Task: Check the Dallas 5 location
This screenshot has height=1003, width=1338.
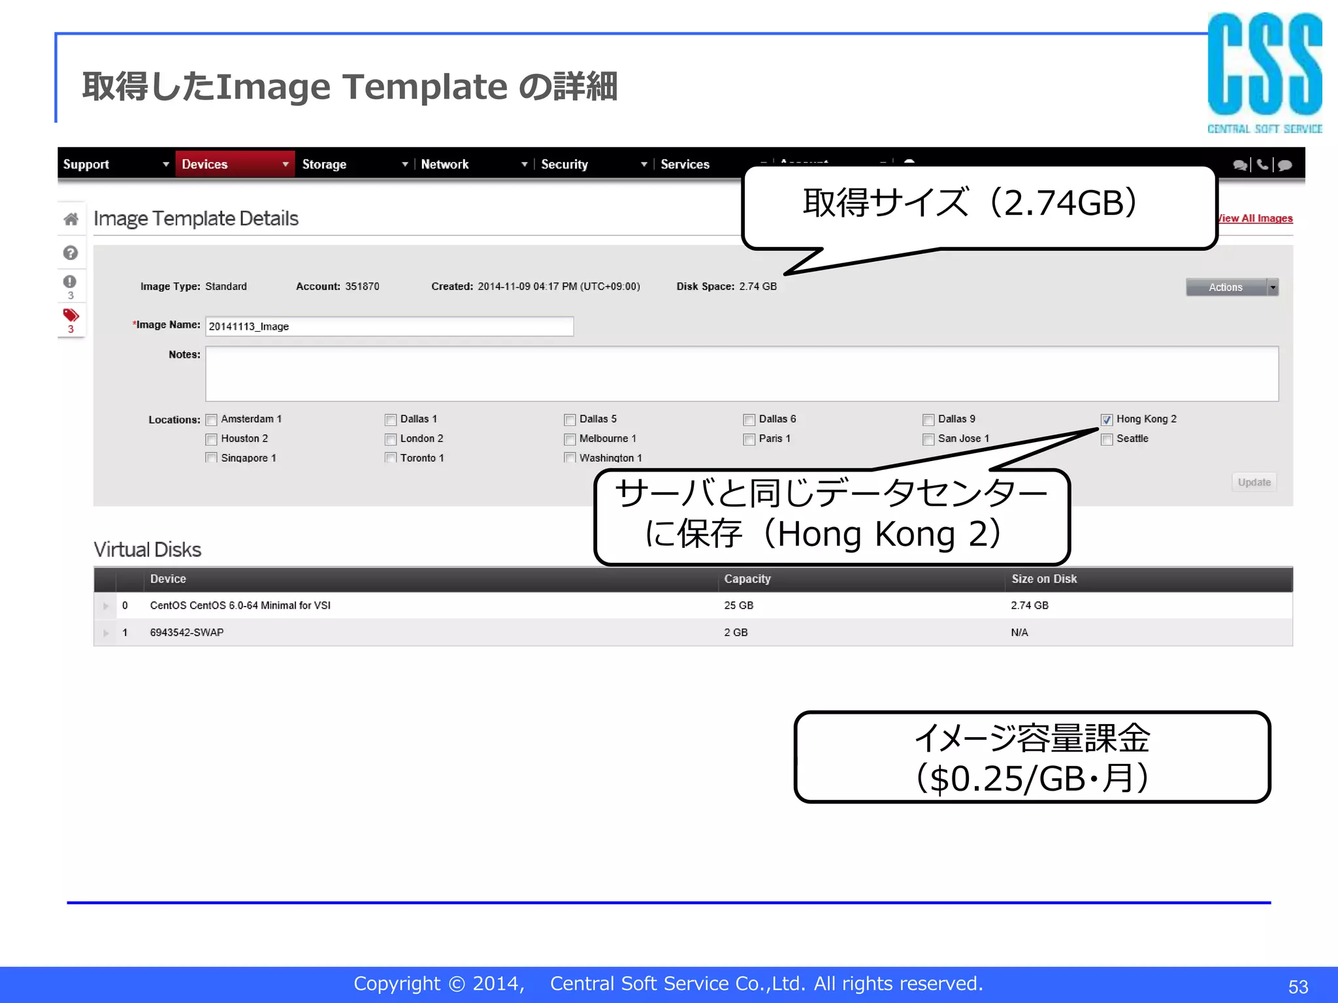Action: pyautogui.click(x=570, y=420)
